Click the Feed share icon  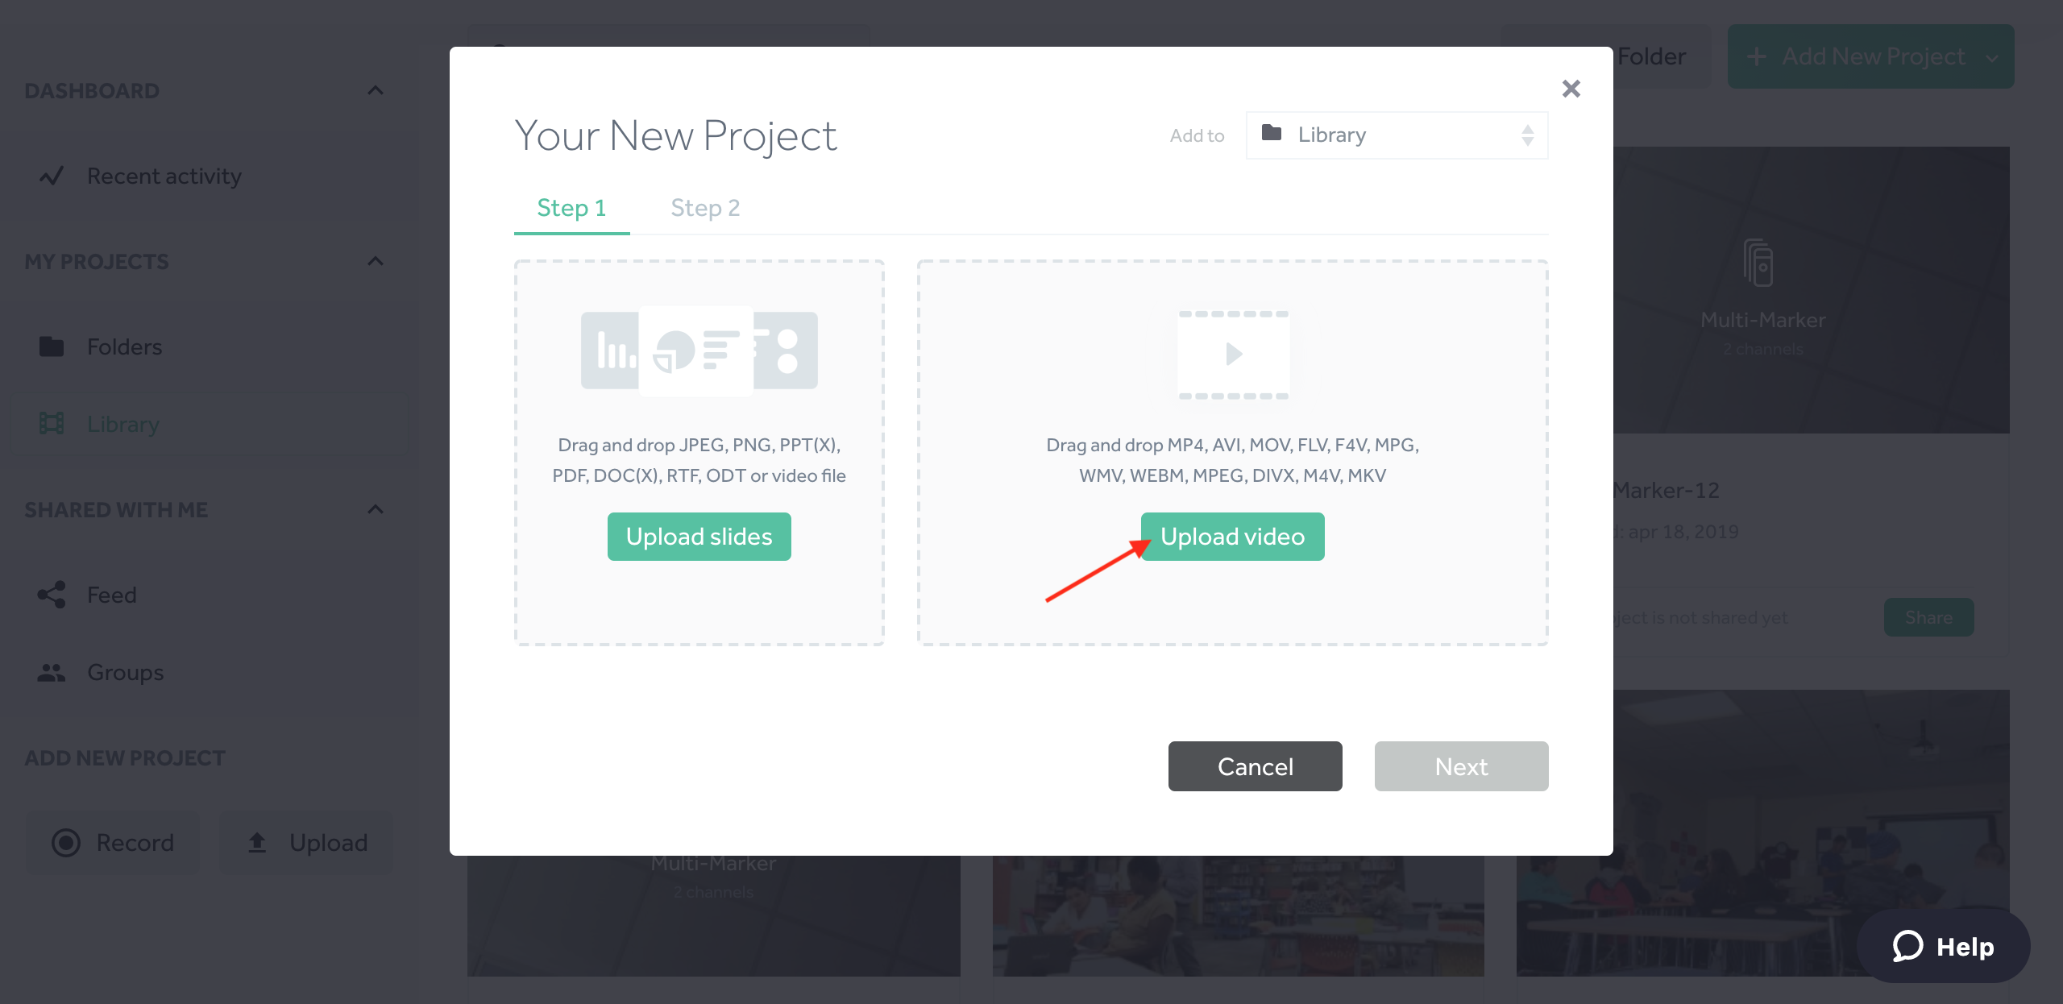click(52, 595)
